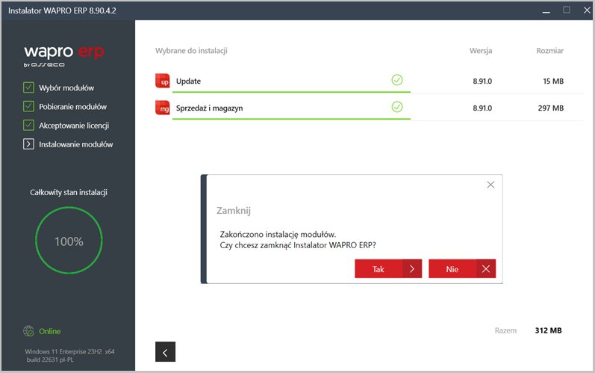Close the Zamknij dialog with the X
The image size is (595, 373).
pos(490,185)
